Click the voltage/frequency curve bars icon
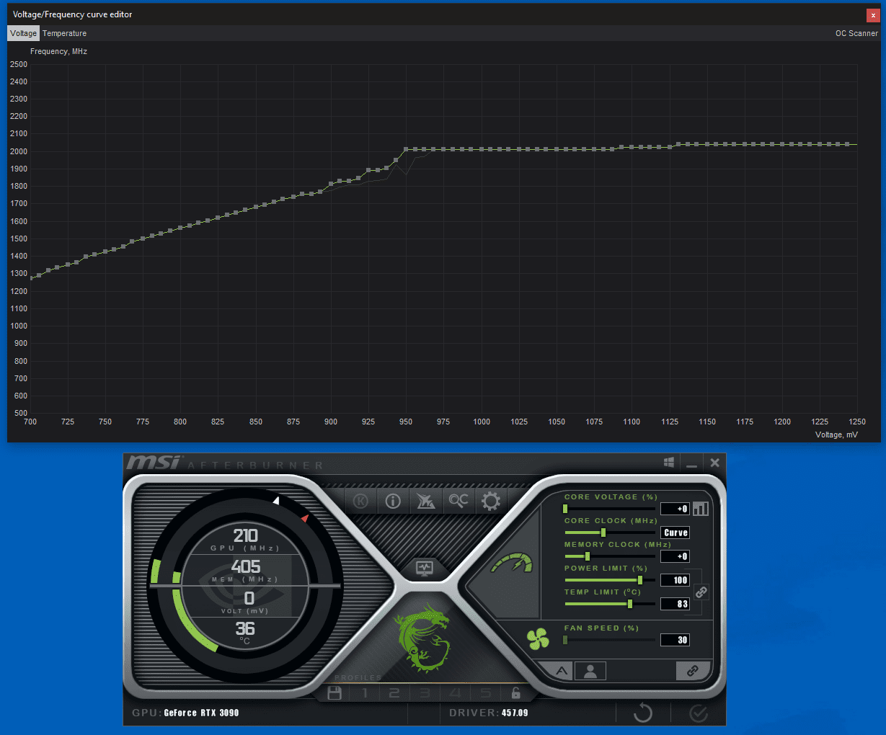The width and height of the screenshot is (886, 735). click(701, 509)
